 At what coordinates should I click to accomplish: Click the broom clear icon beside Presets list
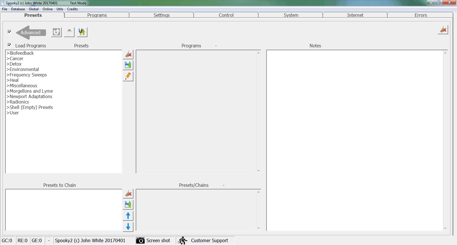coord(128,54)
